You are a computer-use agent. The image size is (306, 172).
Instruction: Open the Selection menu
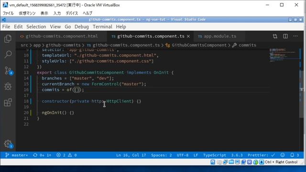(36, 27)
